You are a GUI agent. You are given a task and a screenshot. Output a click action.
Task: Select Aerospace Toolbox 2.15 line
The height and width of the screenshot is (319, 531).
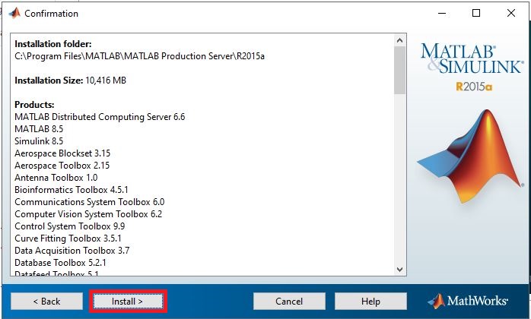coord(62,166)
